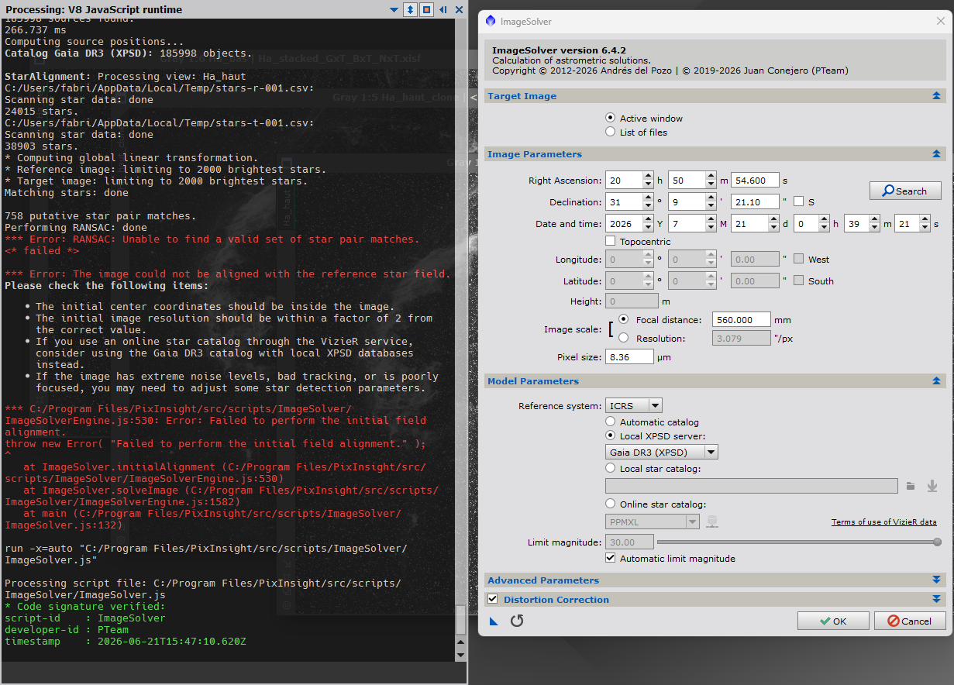Increase Right Ascension hours with up stepper
Screen dimensions: 954x685
648,177
